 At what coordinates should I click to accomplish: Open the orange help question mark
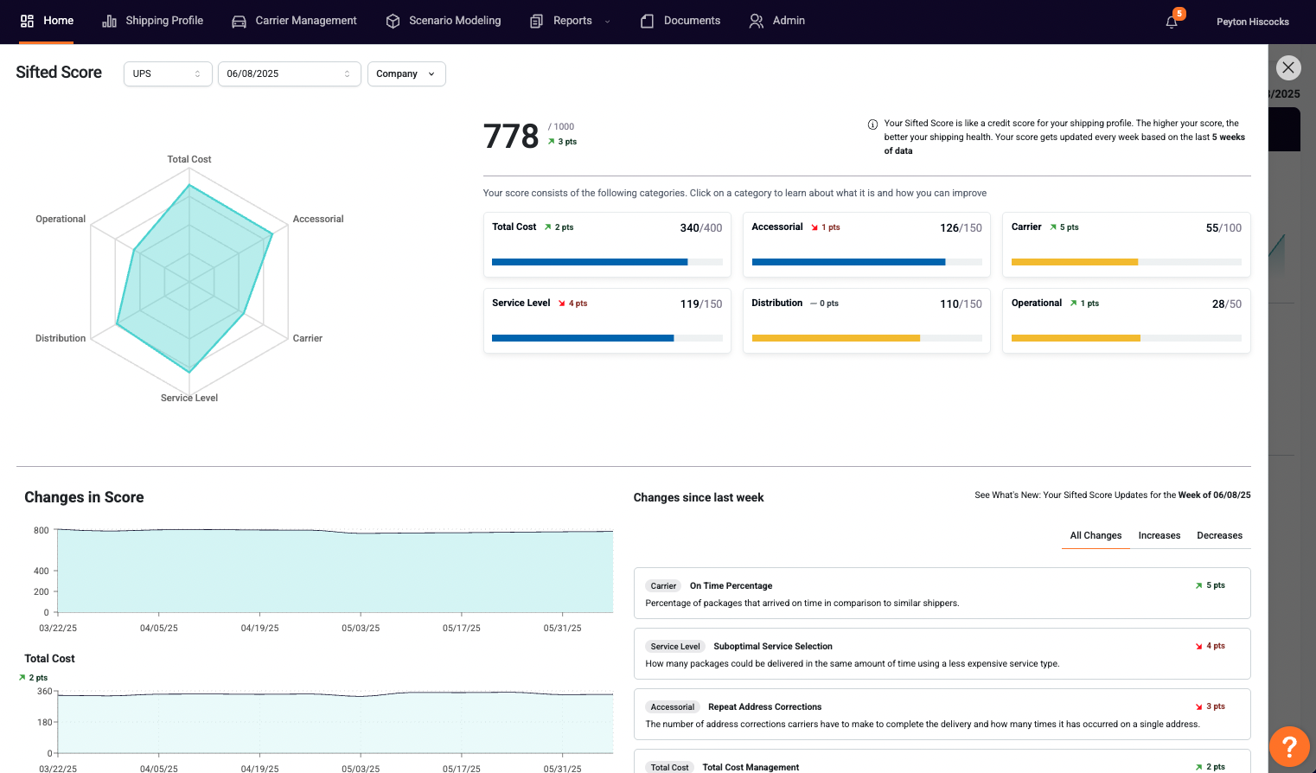click(x=1288, y=746)
